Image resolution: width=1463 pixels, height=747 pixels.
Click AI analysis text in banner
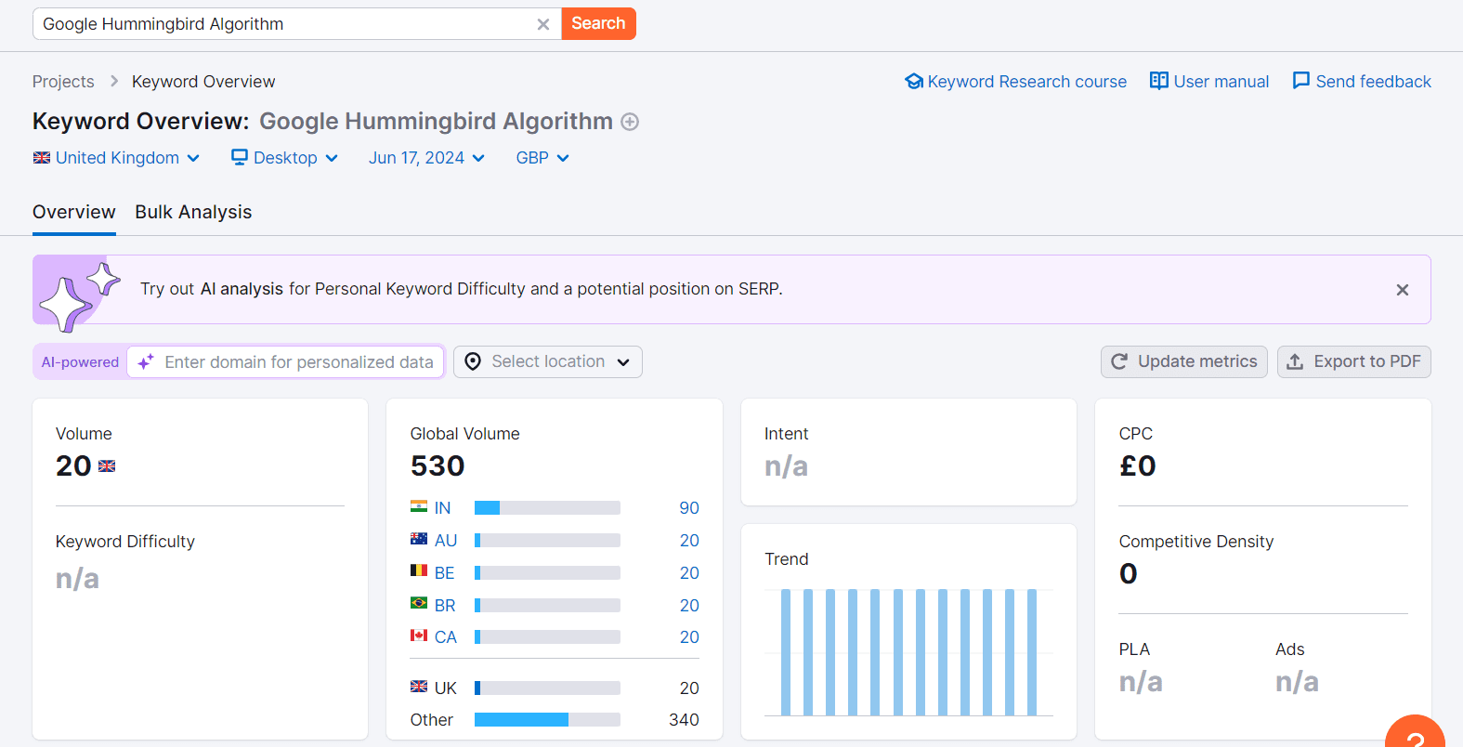point(242,289)
